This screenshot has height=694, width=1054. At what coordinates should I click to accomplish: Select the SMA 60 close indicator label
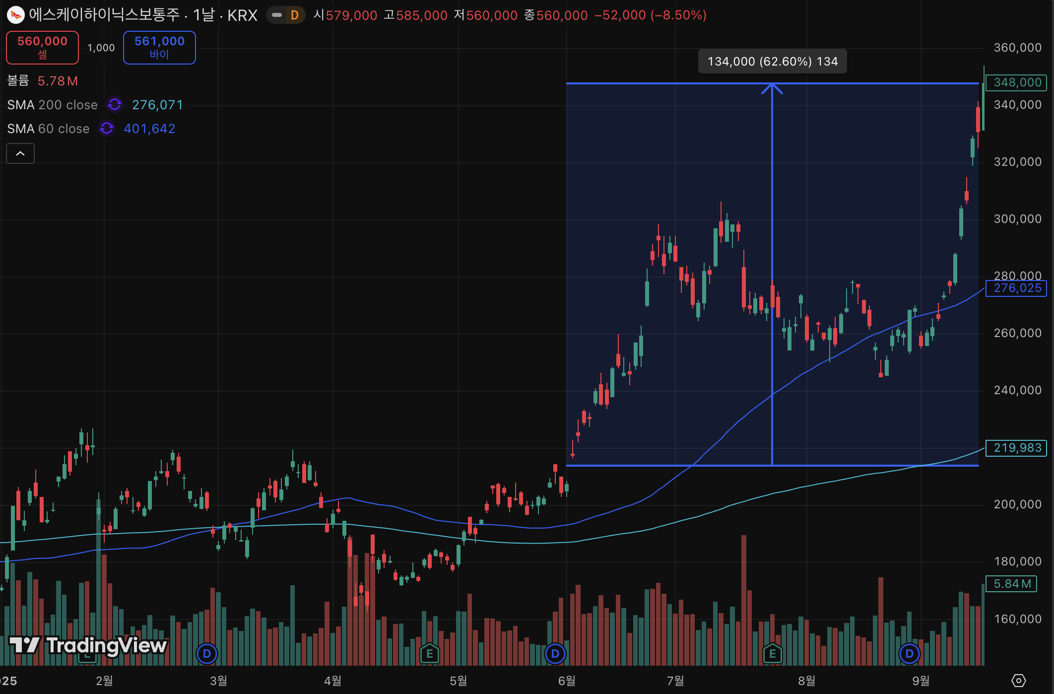coord(48,129)
